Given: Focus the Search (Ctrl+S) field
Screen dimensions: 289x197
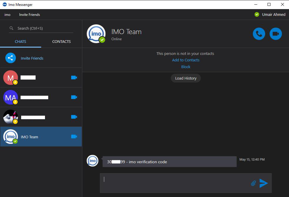Looking at the screenshot, I should click(41, 28).
